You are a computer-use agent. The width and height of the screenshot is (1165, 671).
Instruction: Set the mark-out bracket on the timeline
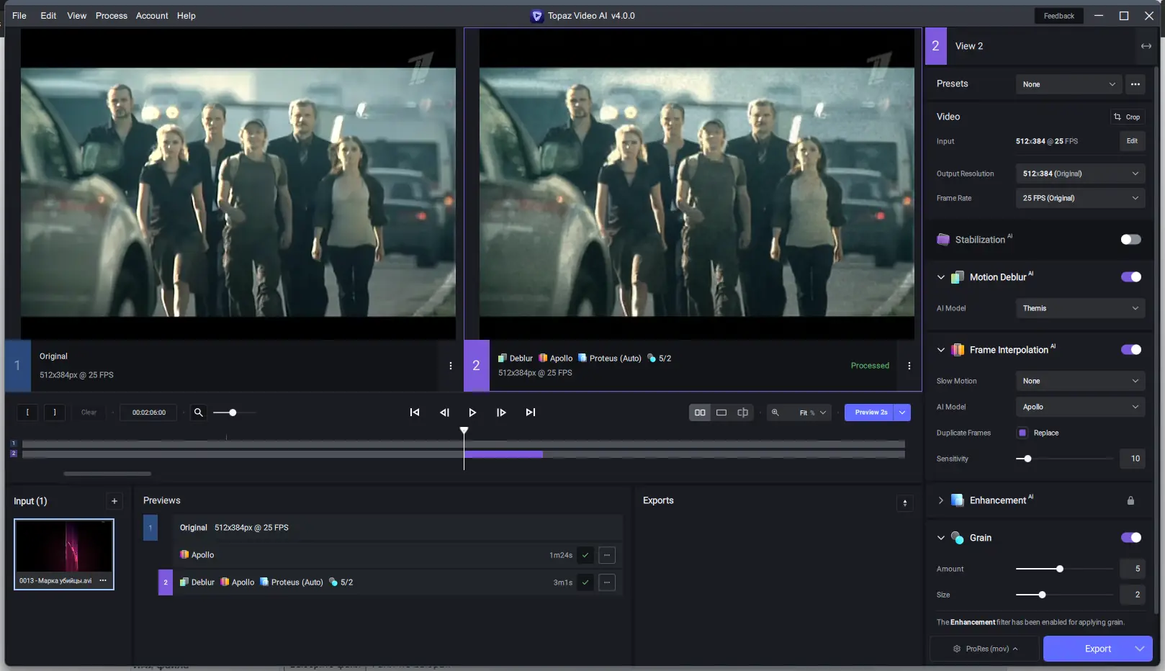point(55,413)
